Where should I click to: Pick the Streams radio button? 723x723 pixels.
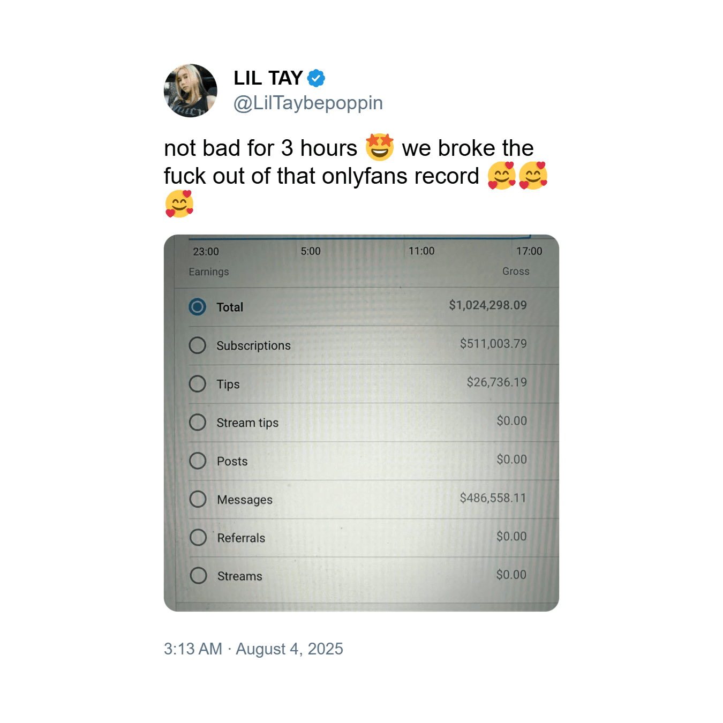point(198,576)
